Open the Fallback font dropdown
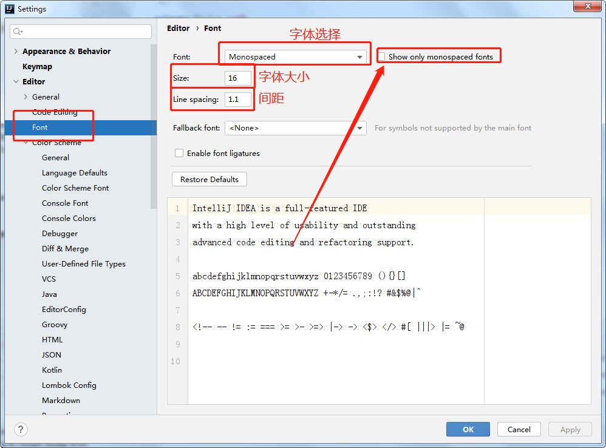 [296, 128]
